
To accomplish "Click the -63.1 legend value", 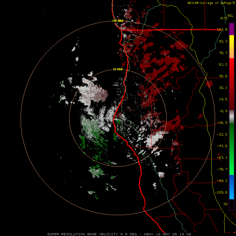I will point(222,158).
